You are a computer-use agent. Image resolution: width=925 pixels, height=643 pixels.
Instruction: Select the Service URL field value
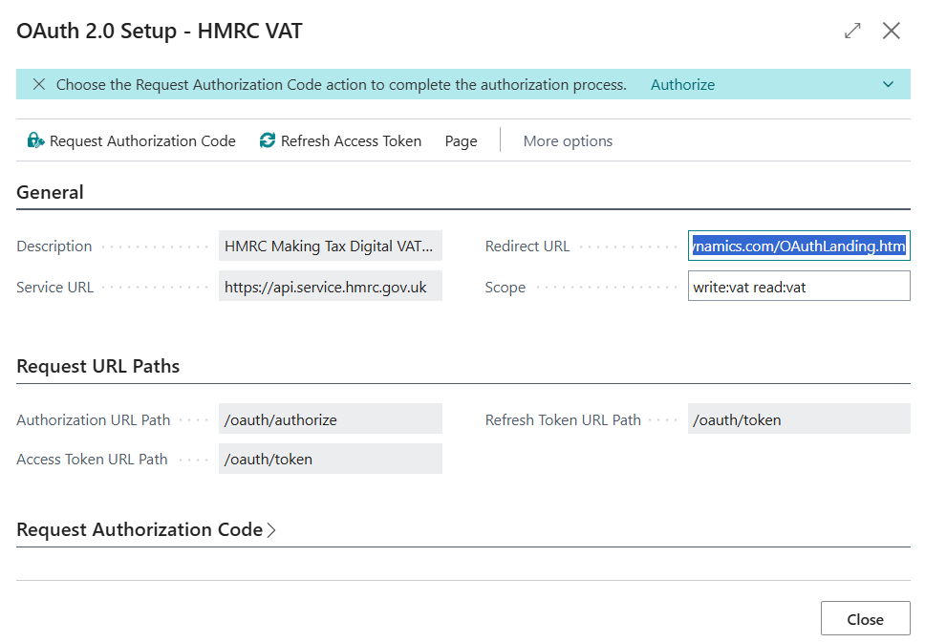[331, 287]
